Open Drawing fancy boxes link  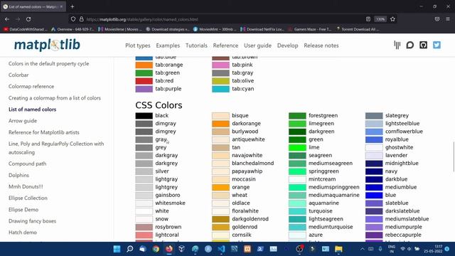click(32, 221)
